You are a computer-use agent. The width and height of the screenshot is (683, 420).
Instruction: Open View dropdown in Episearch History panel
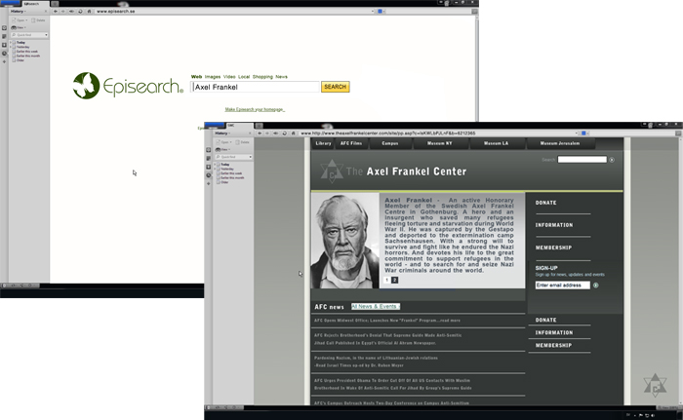point(19,27)
